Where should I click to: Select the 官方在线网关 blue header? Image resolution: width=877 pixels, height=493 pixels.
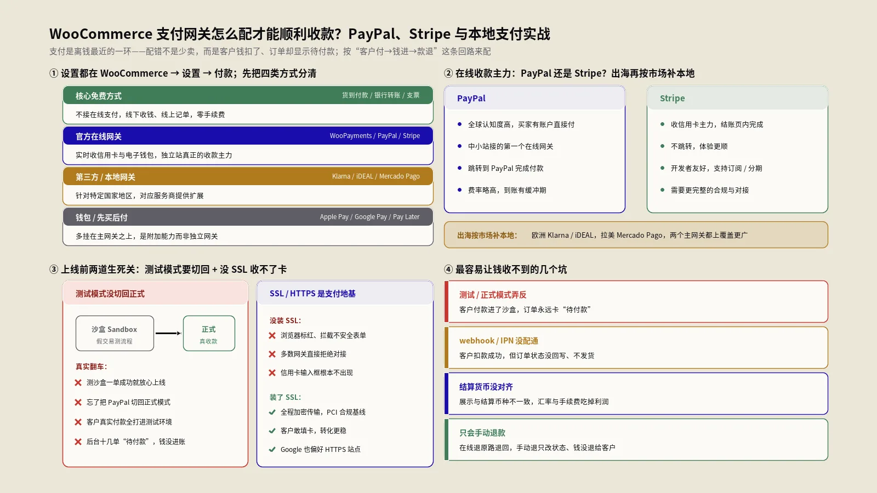248,136
